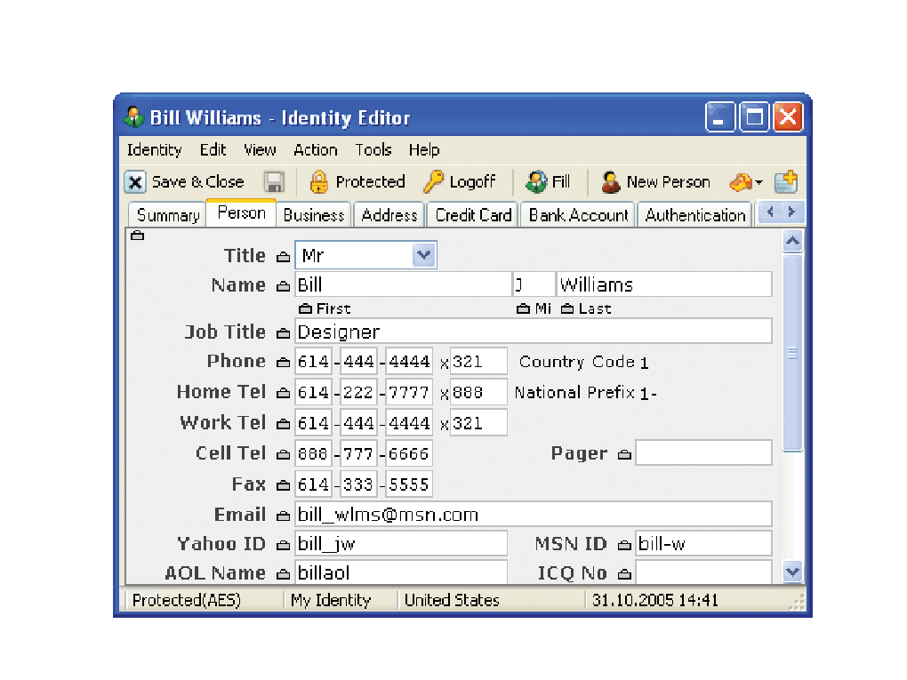This screenshot has width=907, height=680.
Task: Open the View menu
Action: (x=260, y=150)
